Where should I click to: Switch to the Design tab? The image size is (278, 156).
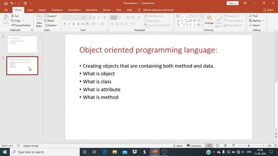[42, 10]
